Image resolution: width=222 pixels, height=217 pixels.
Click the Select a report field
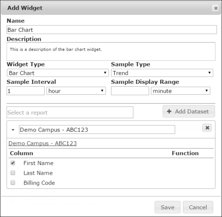tap(70, 112)
